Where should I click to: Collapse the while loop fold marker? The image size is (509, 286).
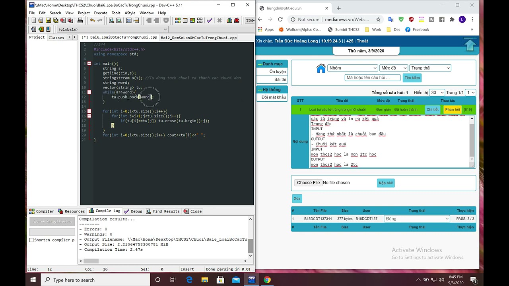pyautogui.click(x=89, y=92)
